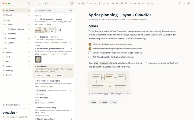Apply inline code formatting
The width and height of the screenshot is (193, 120).
[135, 3]
